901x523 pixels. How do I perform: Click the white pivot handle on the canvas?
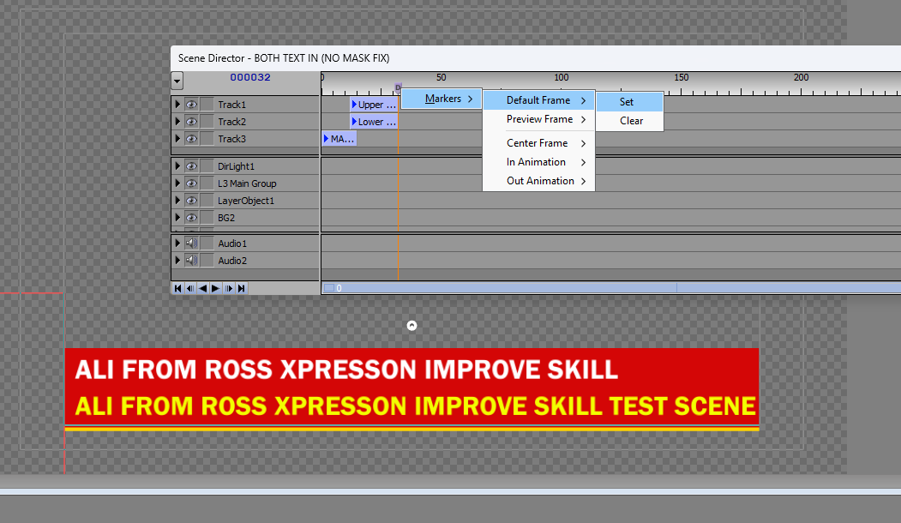412,326
